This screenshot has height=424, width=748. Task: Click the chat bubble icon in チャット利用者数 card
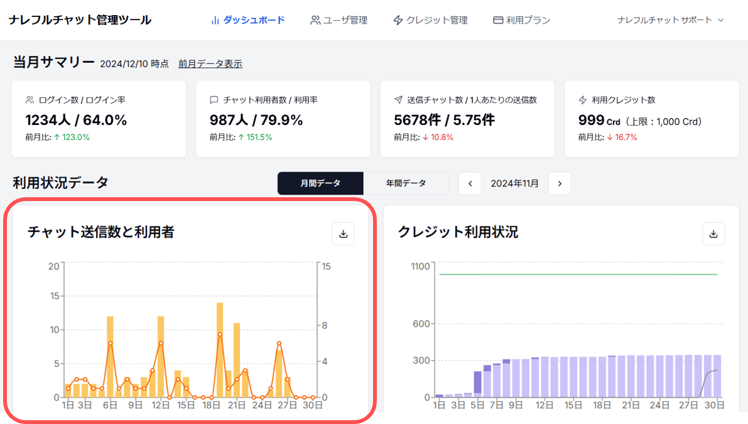click(x=214, y=100)
